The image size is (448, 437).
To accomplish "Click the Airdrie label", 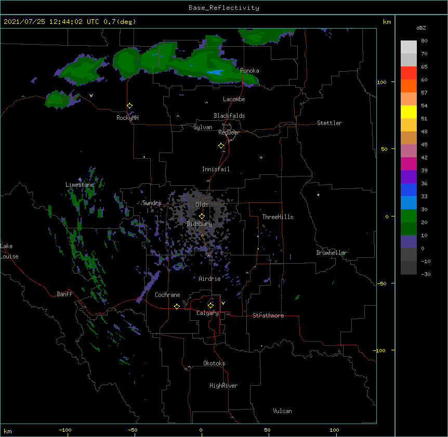I will pyautogui.click(x=209, y=279).
